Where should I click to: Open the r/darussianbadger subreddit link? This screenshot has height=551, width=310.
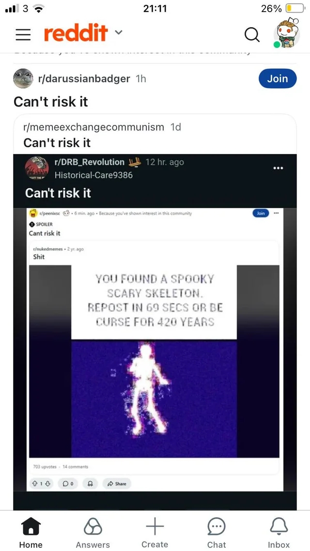click(84, 79)
